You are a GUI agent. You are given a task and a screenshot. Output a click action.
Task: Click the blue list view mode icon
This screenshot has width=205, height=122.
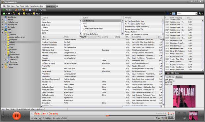[168, 14]
